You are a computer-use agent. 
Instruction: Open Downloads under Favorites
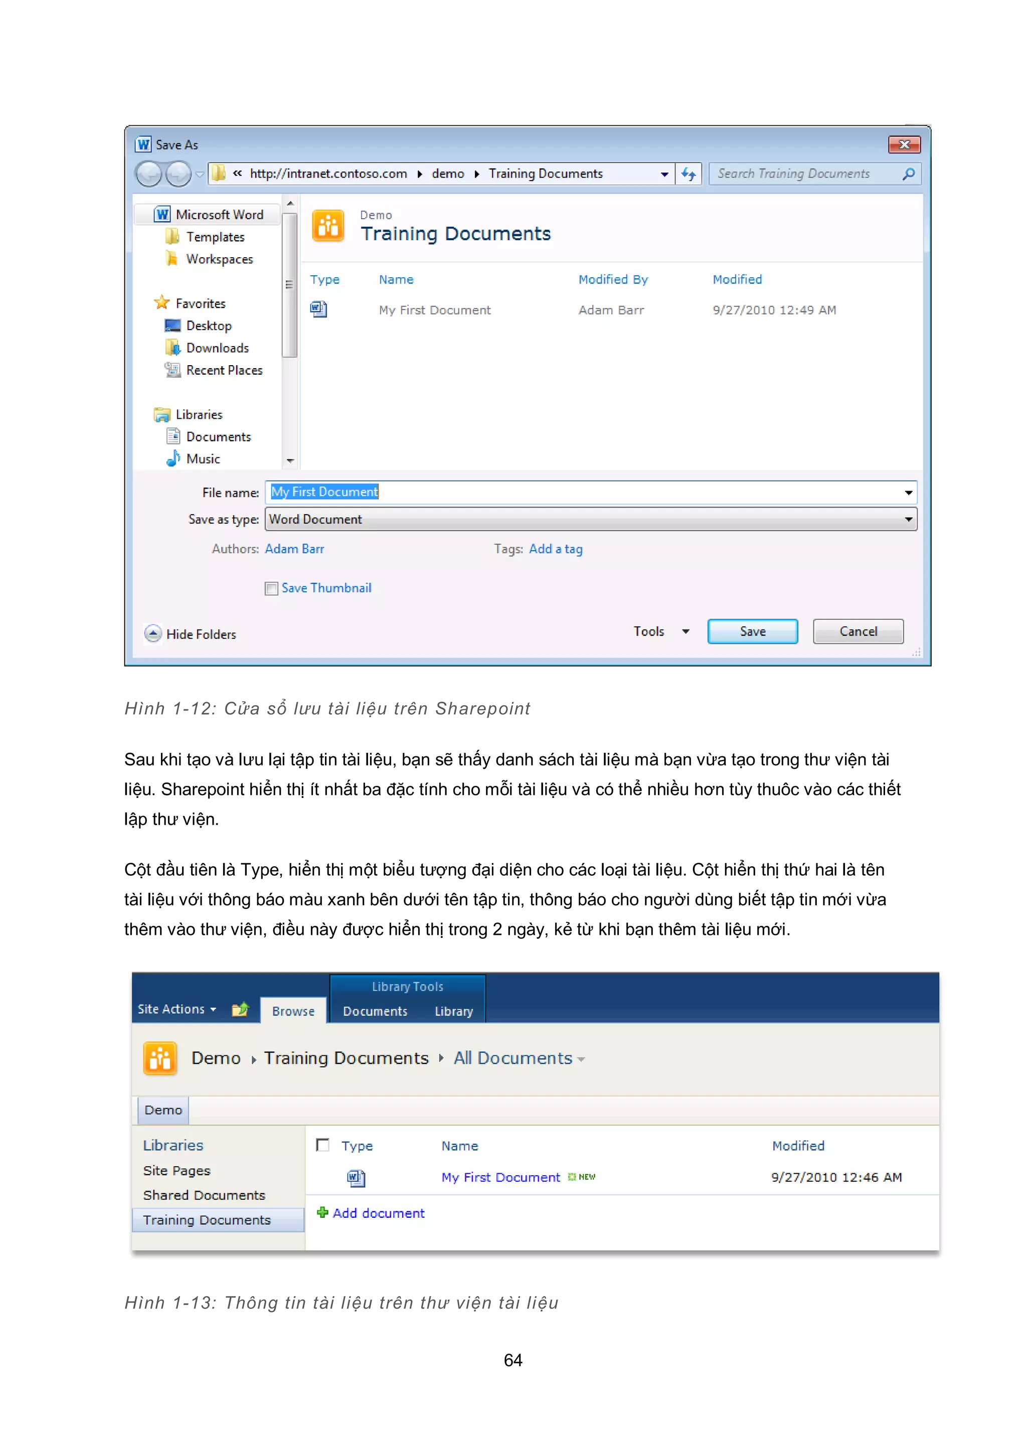click(x=207, y=348)
